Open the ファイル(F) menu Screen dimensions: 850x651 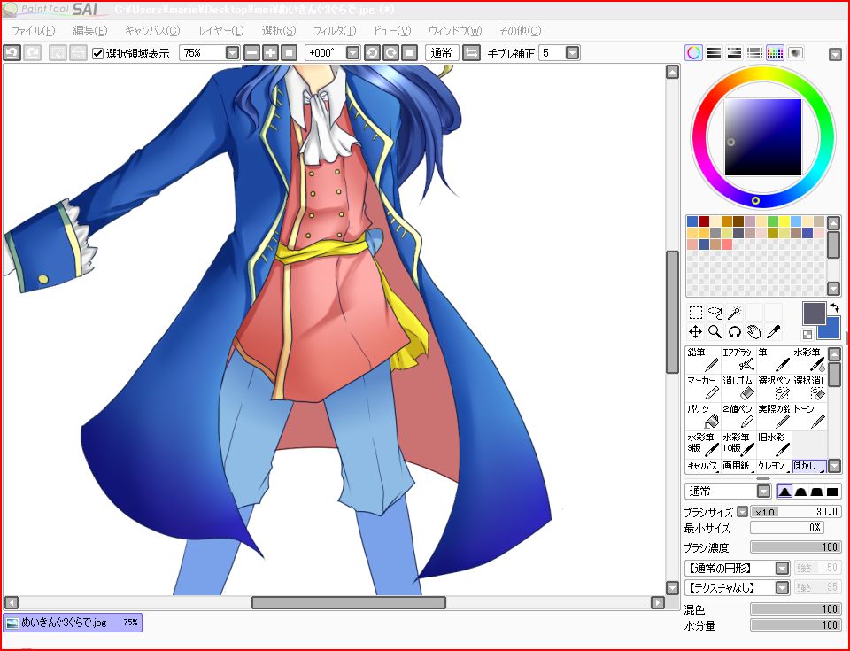pos(33,31)
